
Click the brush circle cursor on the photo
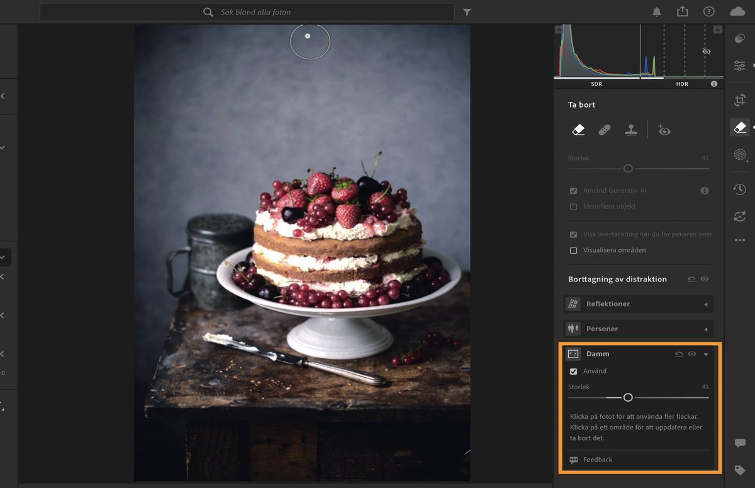(x=310, y=42)
